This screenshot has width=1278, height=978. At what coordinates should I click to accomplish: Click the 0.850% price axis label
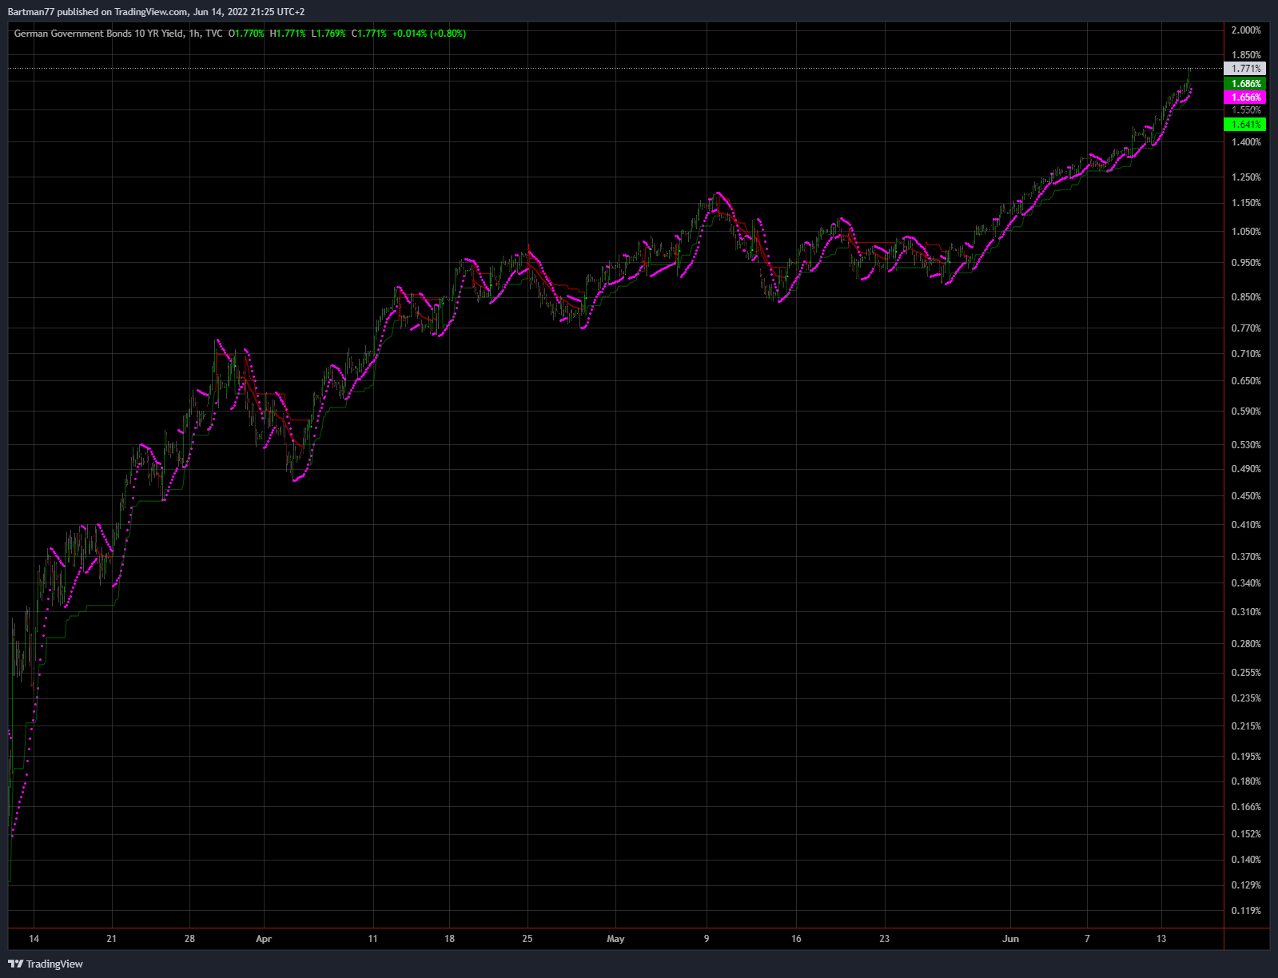[1246, 297]
